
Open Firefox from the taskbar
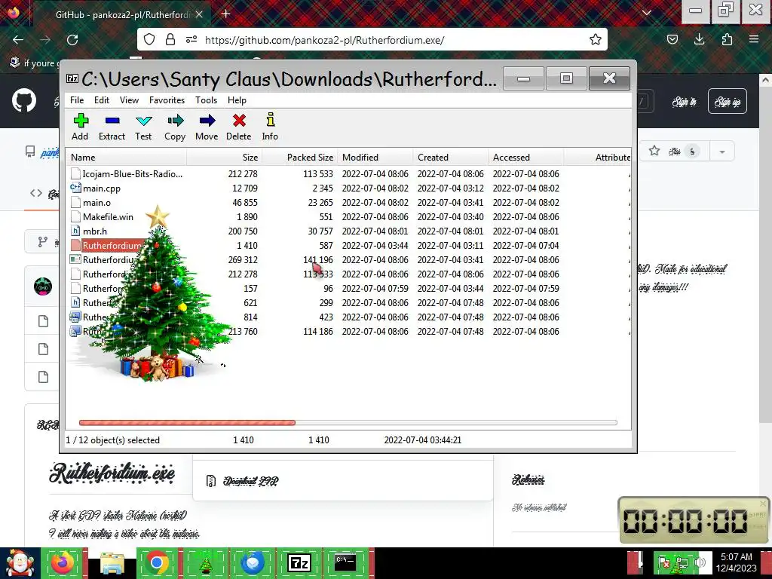point(63,563)
